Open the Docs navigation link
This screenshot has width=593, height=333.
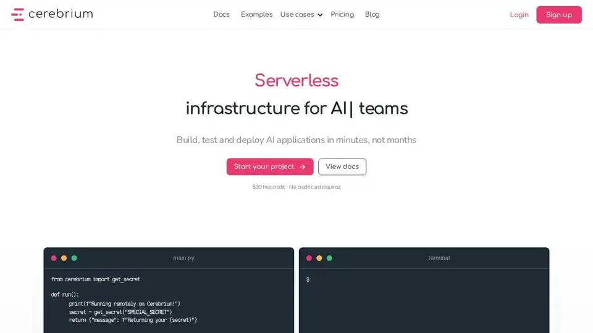coord(221,14)
